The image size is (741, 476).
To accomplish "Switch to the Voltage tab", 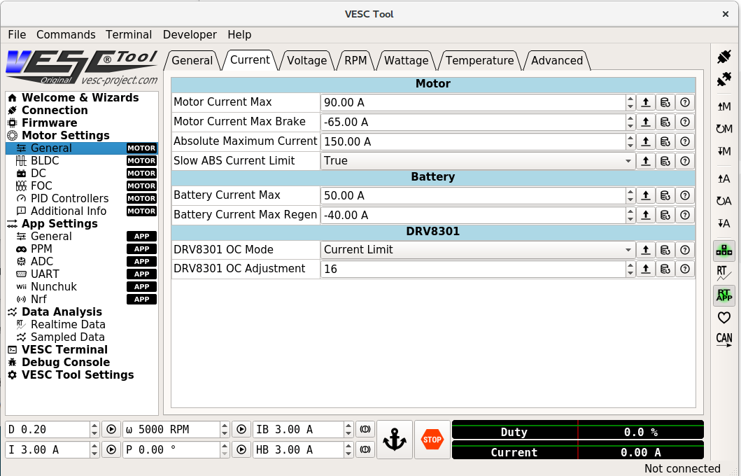I will (306, 60).
